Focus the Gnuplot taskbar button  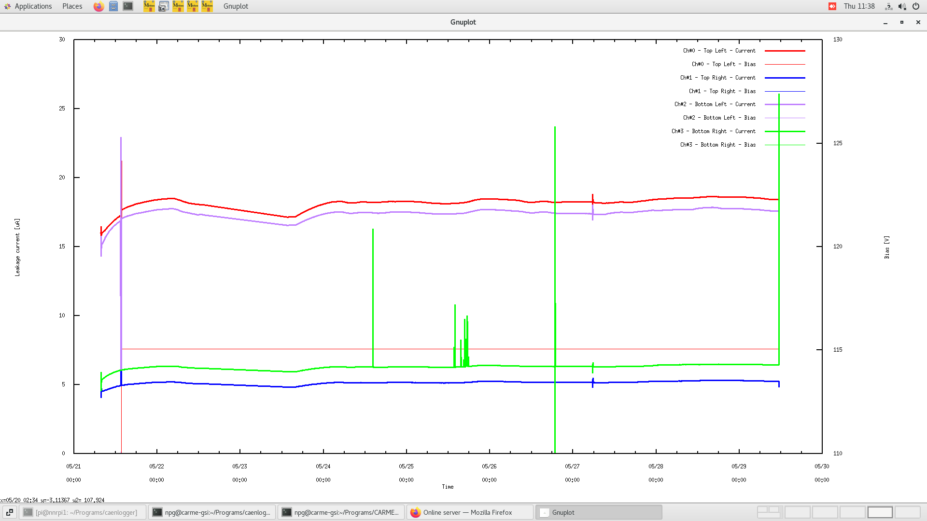point(599,512)
